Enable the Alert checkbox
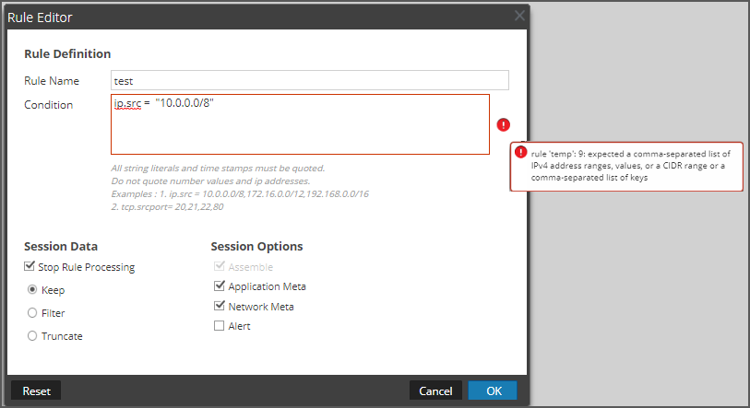 pos(219,326)
